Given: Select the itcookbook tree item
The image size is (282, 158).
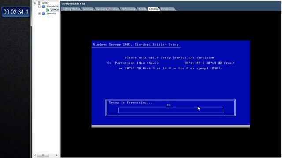Looking at the screenshot, I should [52, 7].
